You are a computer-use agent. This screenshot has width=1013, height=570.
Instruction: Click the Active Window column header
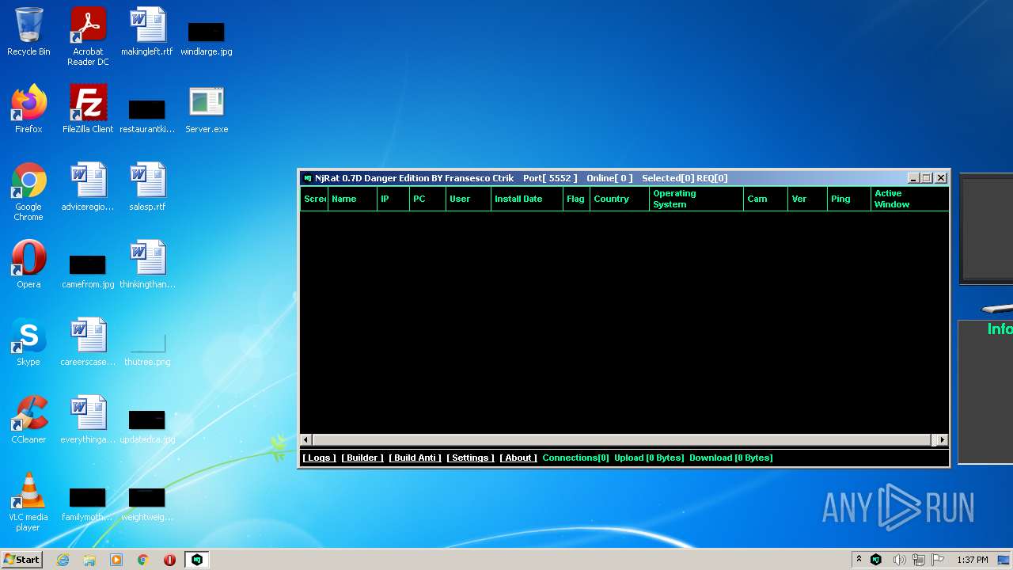click(x=909, y=199)
